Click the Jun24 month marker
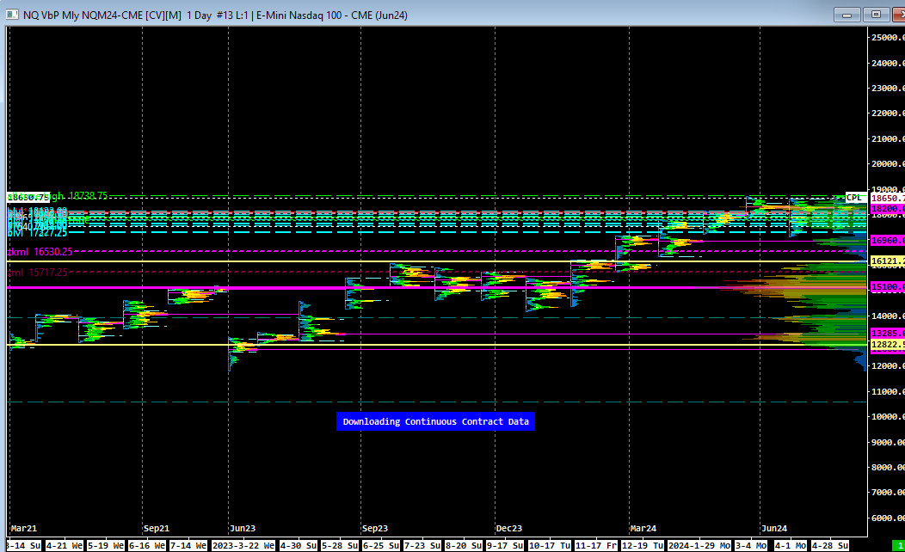 tap(774, 528)
